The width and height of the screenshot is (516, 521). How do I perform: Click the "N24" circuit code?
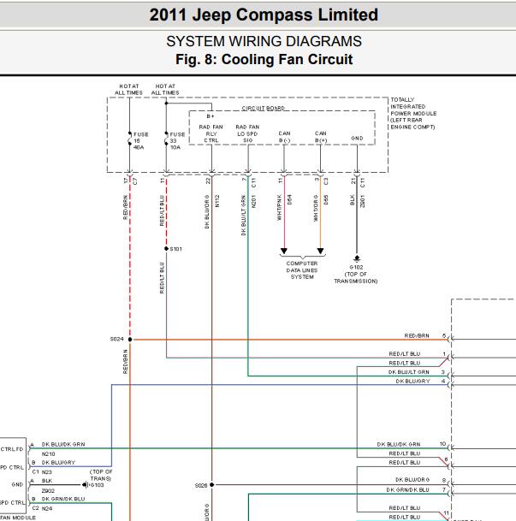pos(46,508)
